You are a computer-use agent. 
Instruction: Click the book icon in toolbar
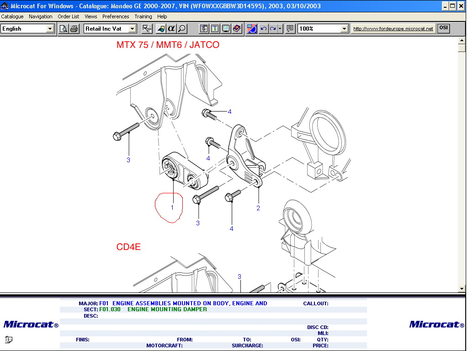click(x=237, y=29)
